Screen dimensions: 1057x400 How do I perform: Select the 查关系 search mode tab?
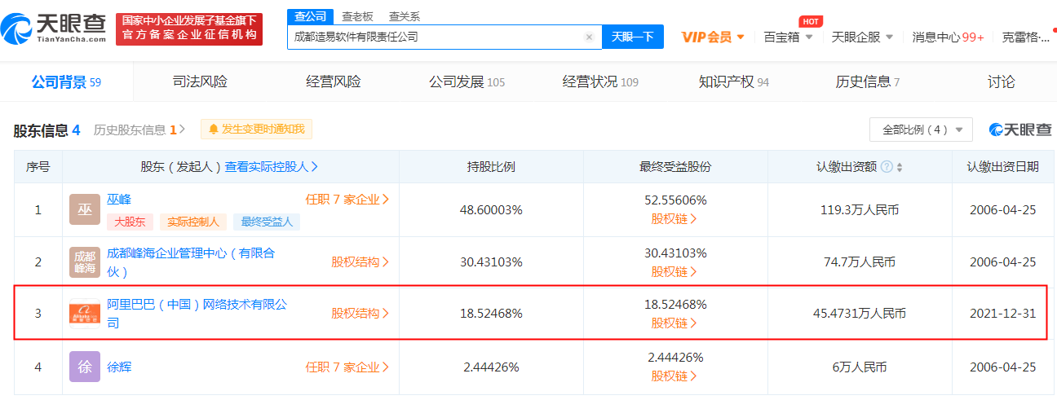[x=405, y=16]
